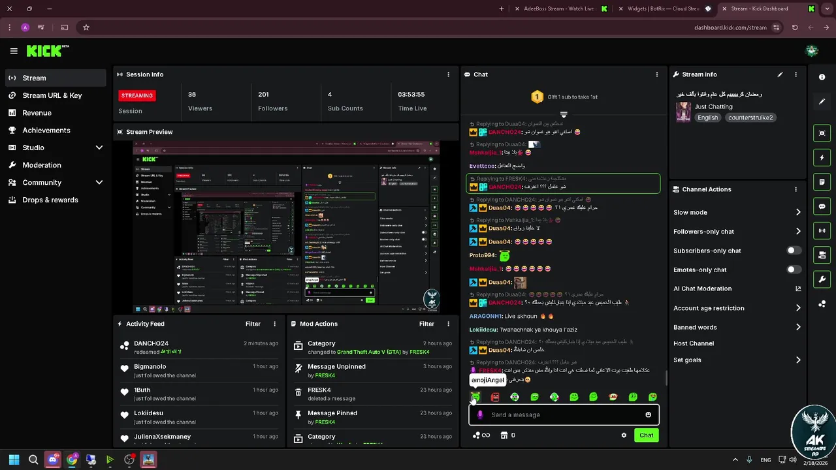Screen dimensions: 836x470
Task: Toggle the channel actions widget in right rail
Action: 822,255
